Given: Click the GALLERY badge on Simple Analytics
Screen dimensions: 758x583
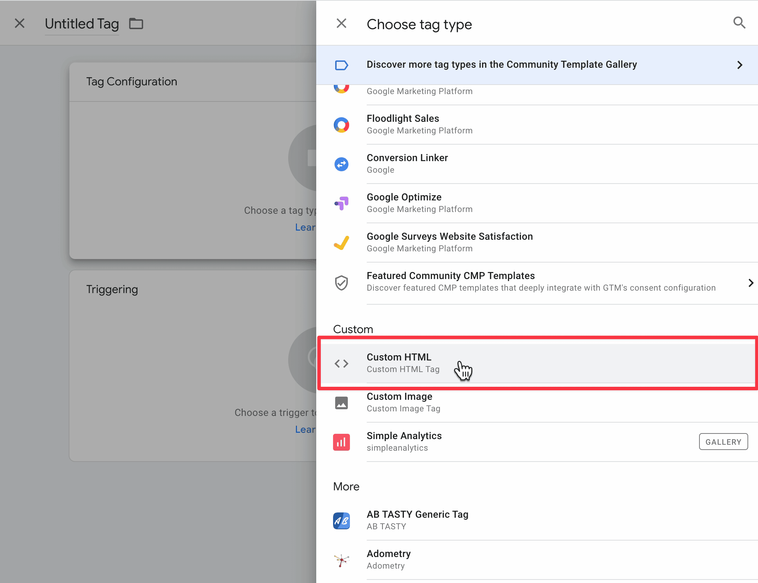Looking at the screenshot, I should pos(723,442).
